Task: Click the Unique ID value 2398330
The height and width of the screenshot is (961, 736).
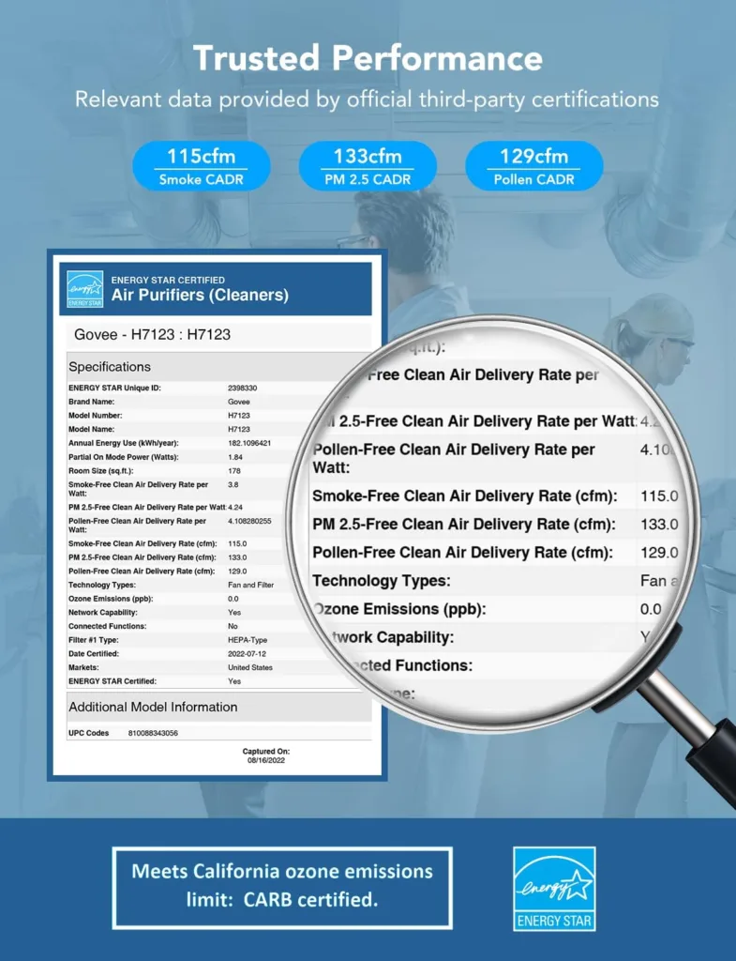Action: tap(243, 388)
